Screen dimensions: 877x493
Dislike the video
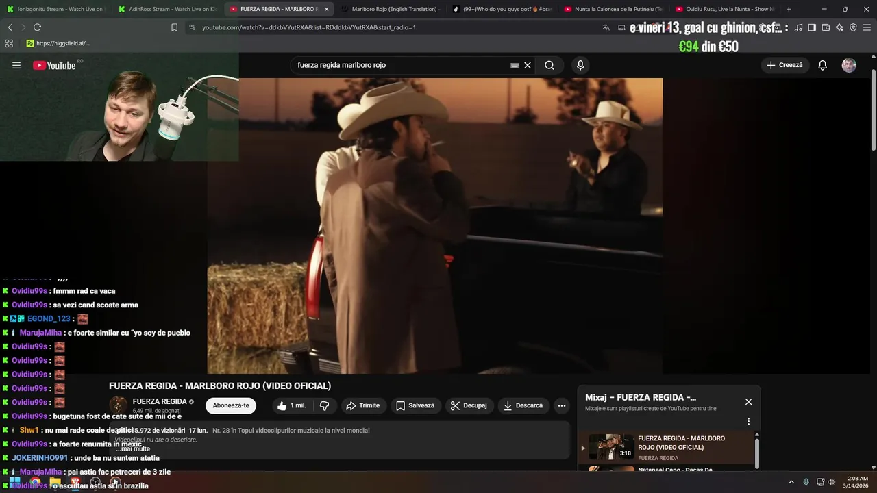(325, 405)
